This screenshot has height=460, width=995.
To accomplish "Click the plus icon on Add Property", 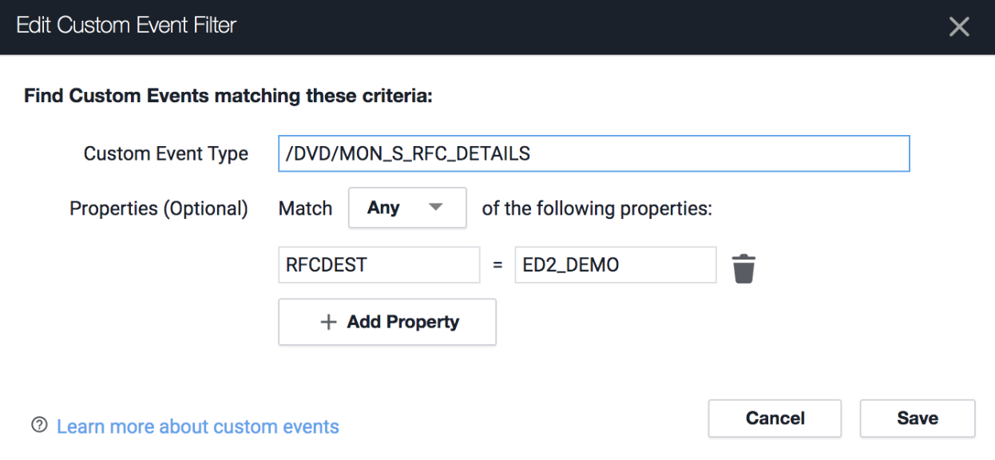I will pyautogui.click(x=328, y=322).
